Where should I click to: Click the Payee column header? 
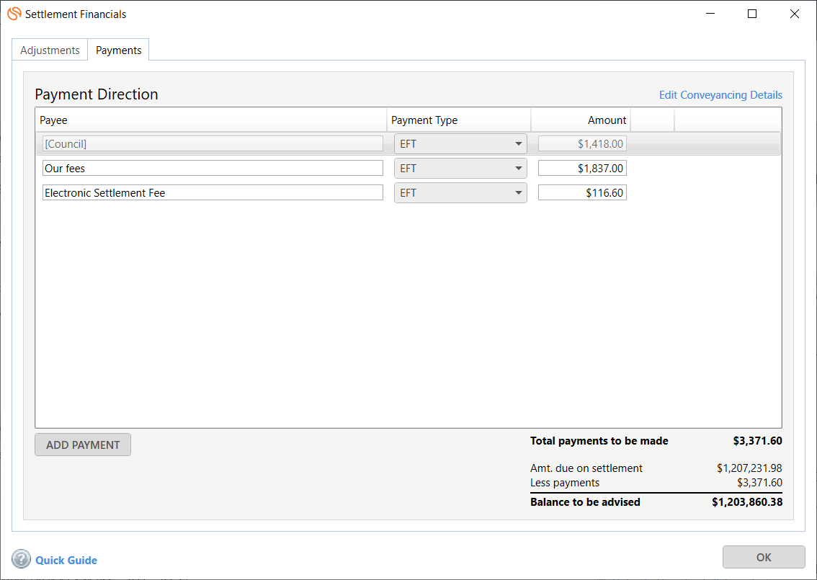pos(210,120)
